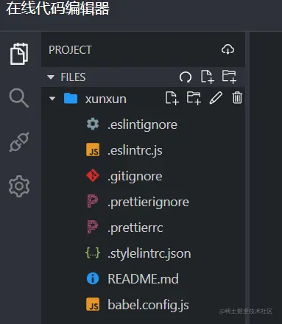Collapse the FILES section

[51, 77]
